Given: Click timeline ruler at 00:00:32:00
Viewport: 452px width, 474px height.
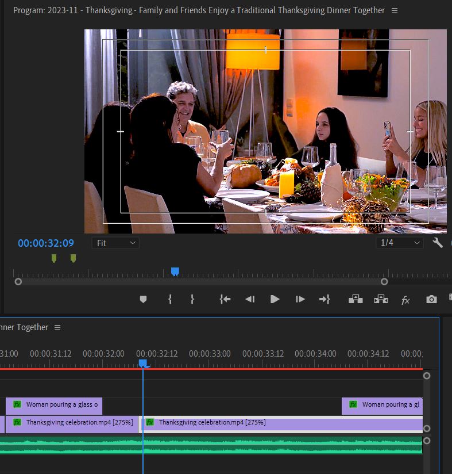Looking at the screenshot, I should click(103, 354).
